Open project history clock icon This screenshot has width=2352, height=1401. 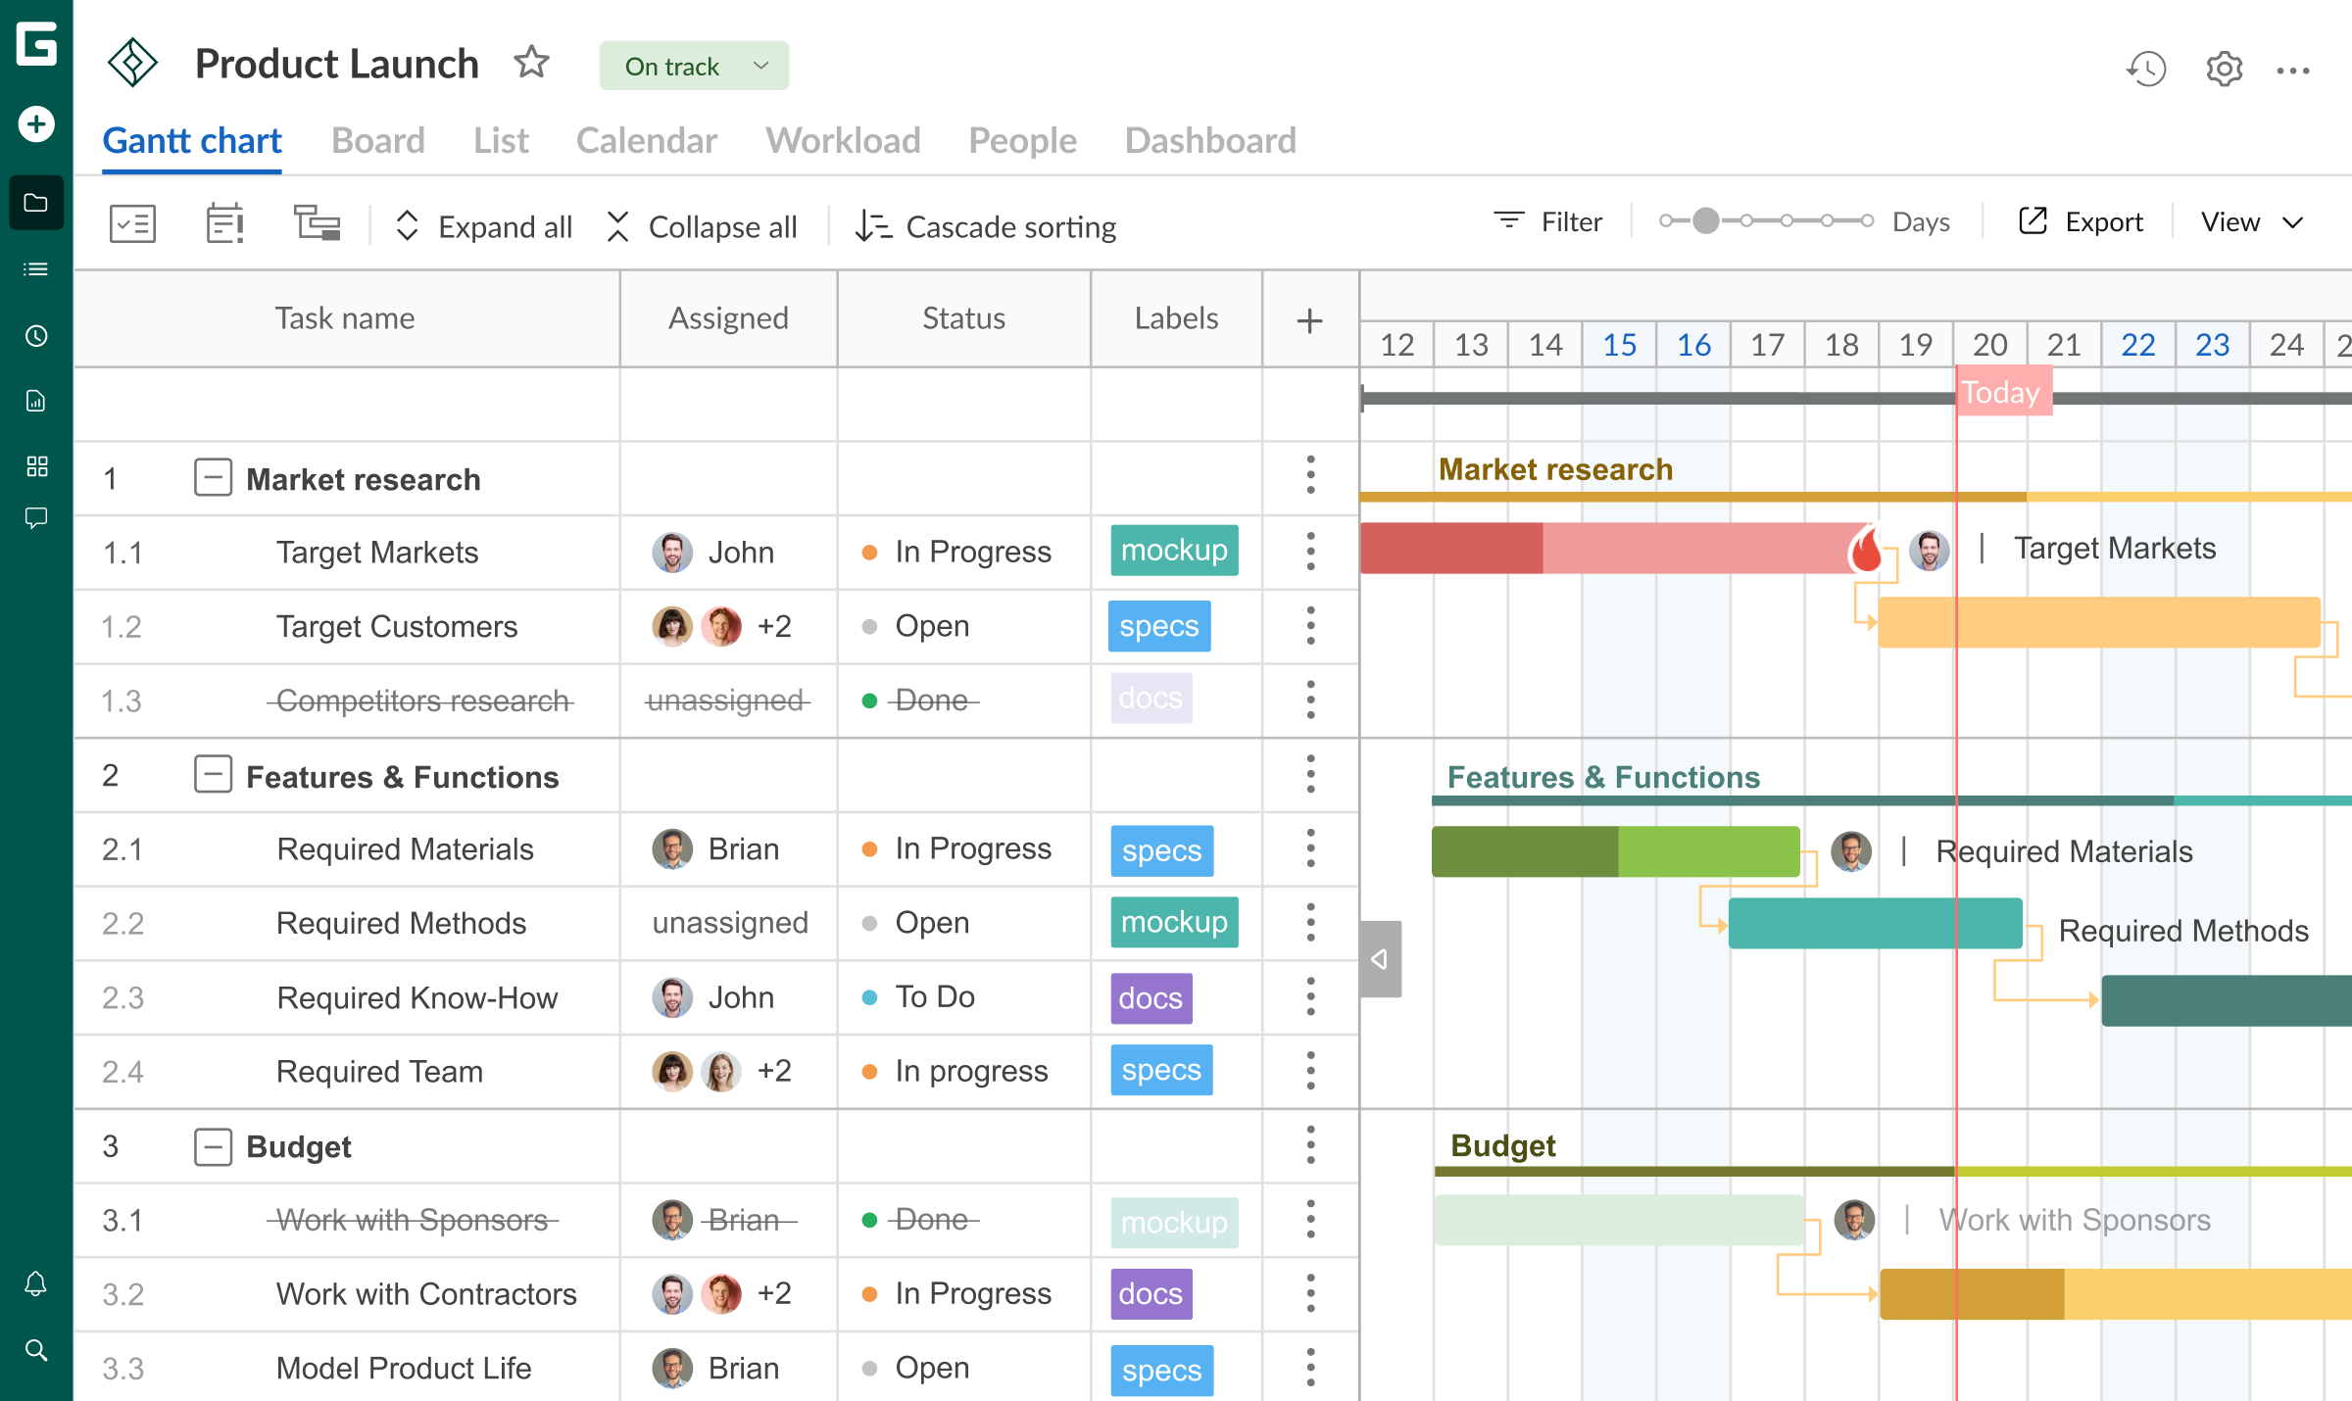coord(2146,69)
